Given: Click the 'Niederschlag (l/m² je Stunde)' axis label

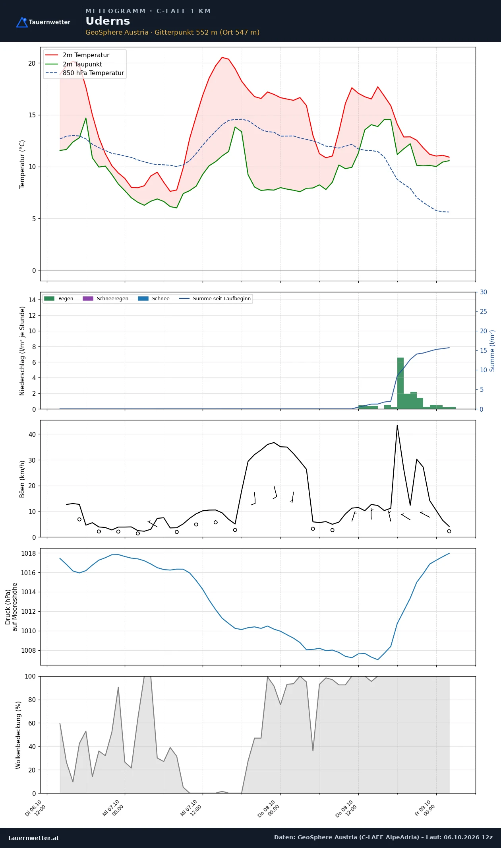Looking at the screenshot, I should [x=22, y=351].
